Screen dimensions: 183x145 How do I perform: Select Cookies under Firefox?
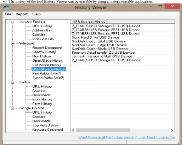point(39,91)
